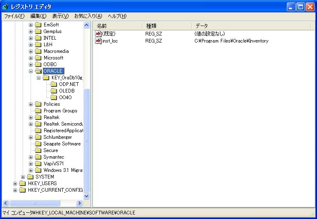
Task: Select the inst_loc value name
Action: click(110, 41)
